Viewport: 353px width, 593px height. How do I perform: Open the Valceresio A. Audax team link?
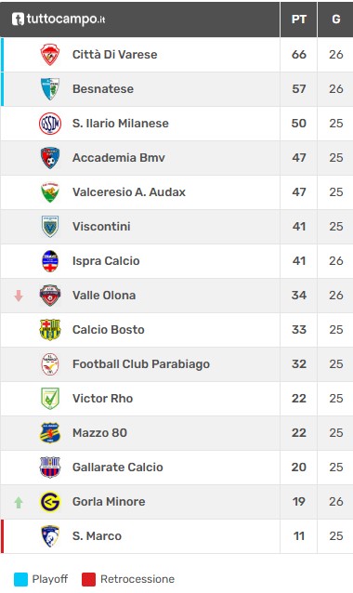[129, 192]
